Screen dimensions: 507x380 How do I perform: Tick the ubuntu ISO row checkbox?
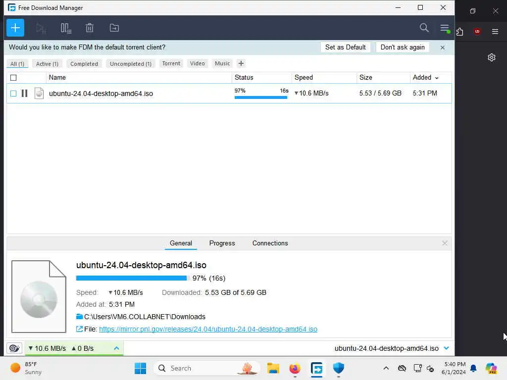coord(13,94)
